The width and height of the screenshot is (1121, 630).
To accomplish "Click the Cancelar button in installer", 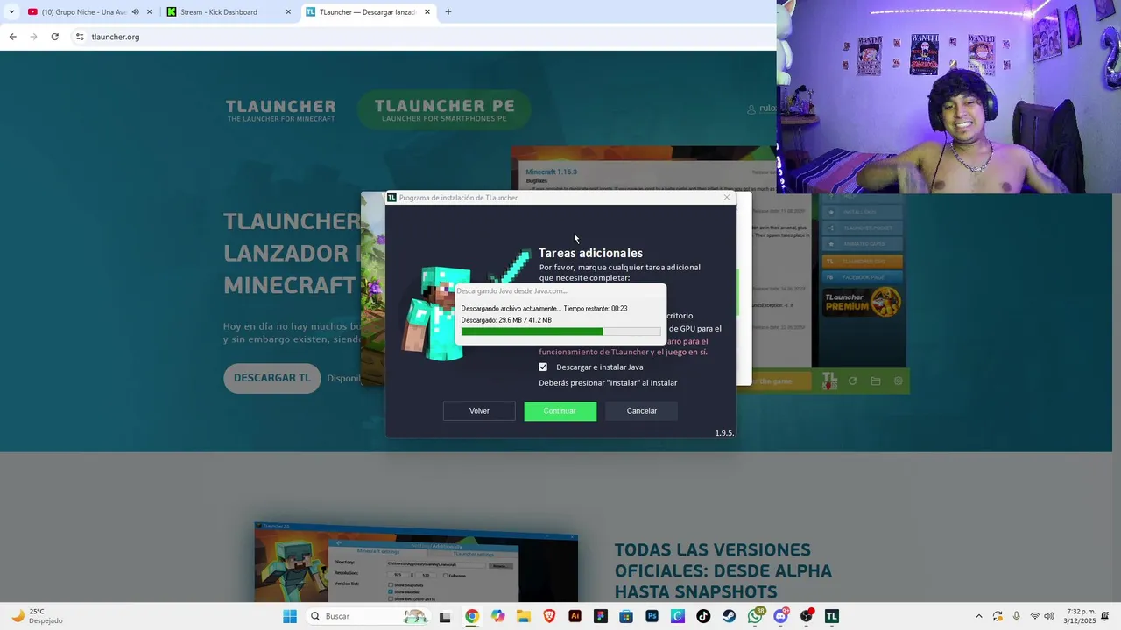I will coord(641,411).
